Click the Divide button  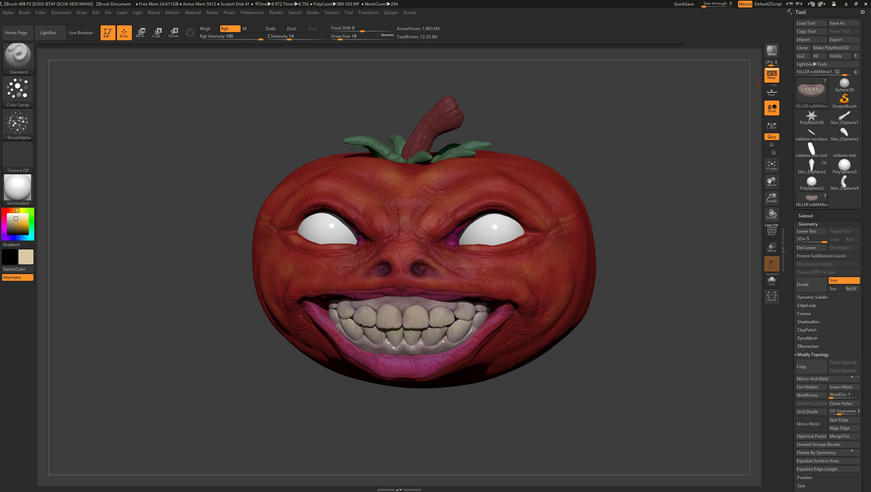coord(811,285)
